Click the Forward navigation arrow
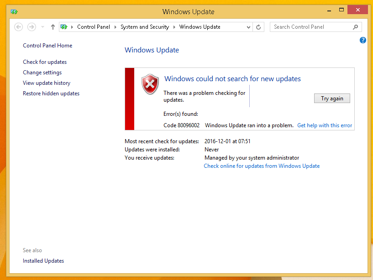The image size is (373, 280). tap(32, 27)
